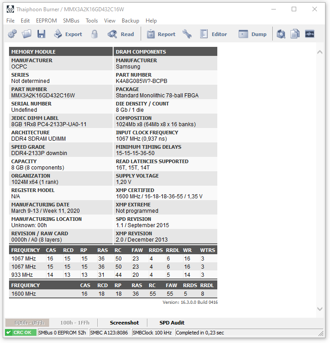Click the DDR4-2133P downbin speed grade

39,153
